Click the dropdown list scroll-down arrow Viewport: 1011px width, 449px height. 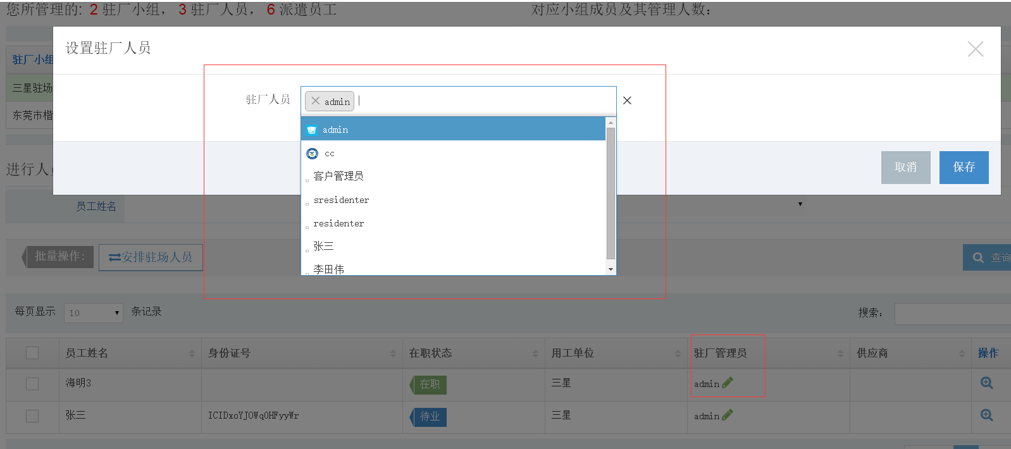[611, 269]
